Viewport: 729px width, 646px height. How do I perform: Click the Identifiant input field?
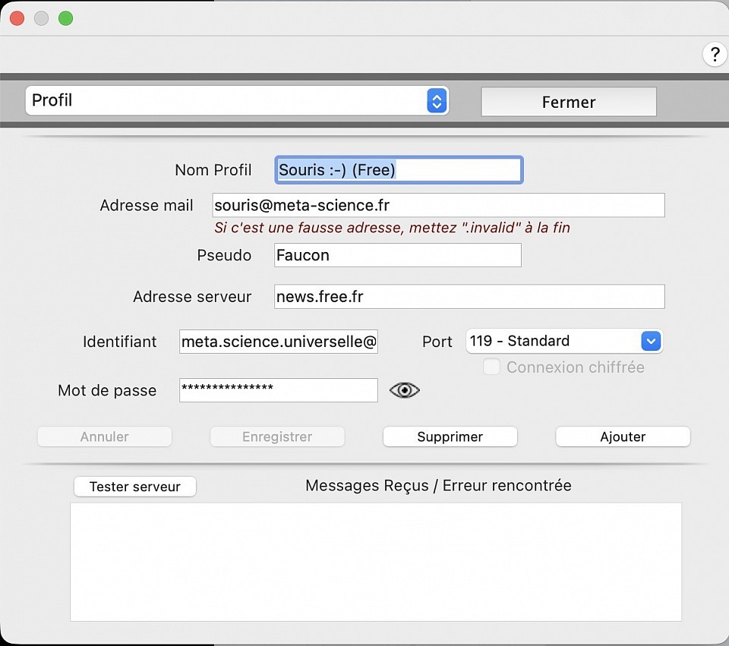click(x=279, y=342)
